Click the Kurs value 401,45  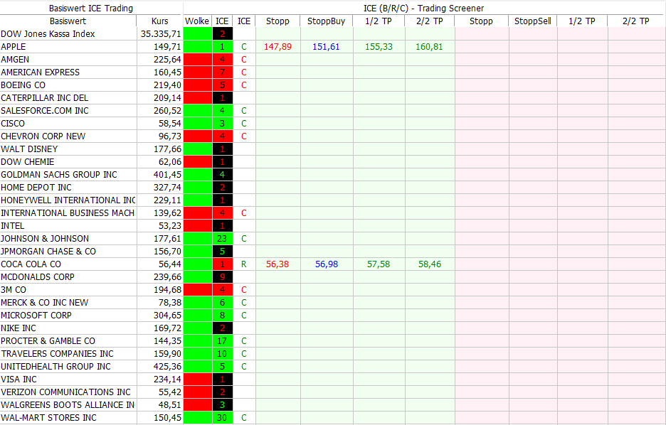click(167, 174)
